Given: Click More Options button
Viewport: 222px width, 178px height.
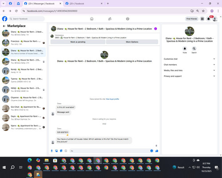Looking at the screenshot, I should (x=132, y=42).
